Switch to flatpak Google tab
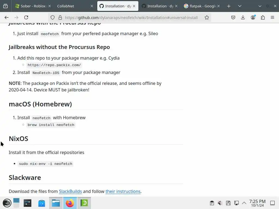 [202, 6]
